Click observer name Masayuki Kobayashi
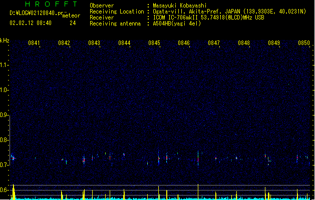Screen dimensions: 315x200 [x=180, y=5]
